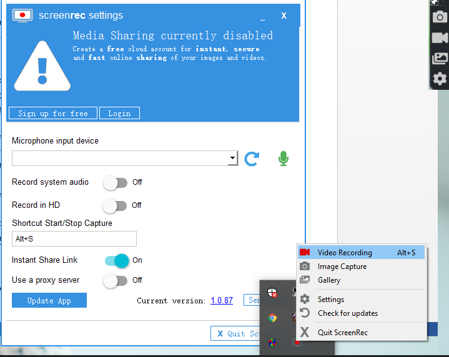Click the Update App button

(49, 300)
